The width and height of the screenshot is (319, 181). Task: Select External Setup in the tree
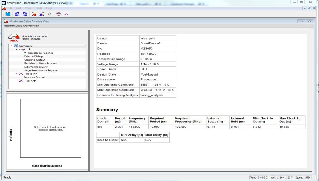(33, 56)
